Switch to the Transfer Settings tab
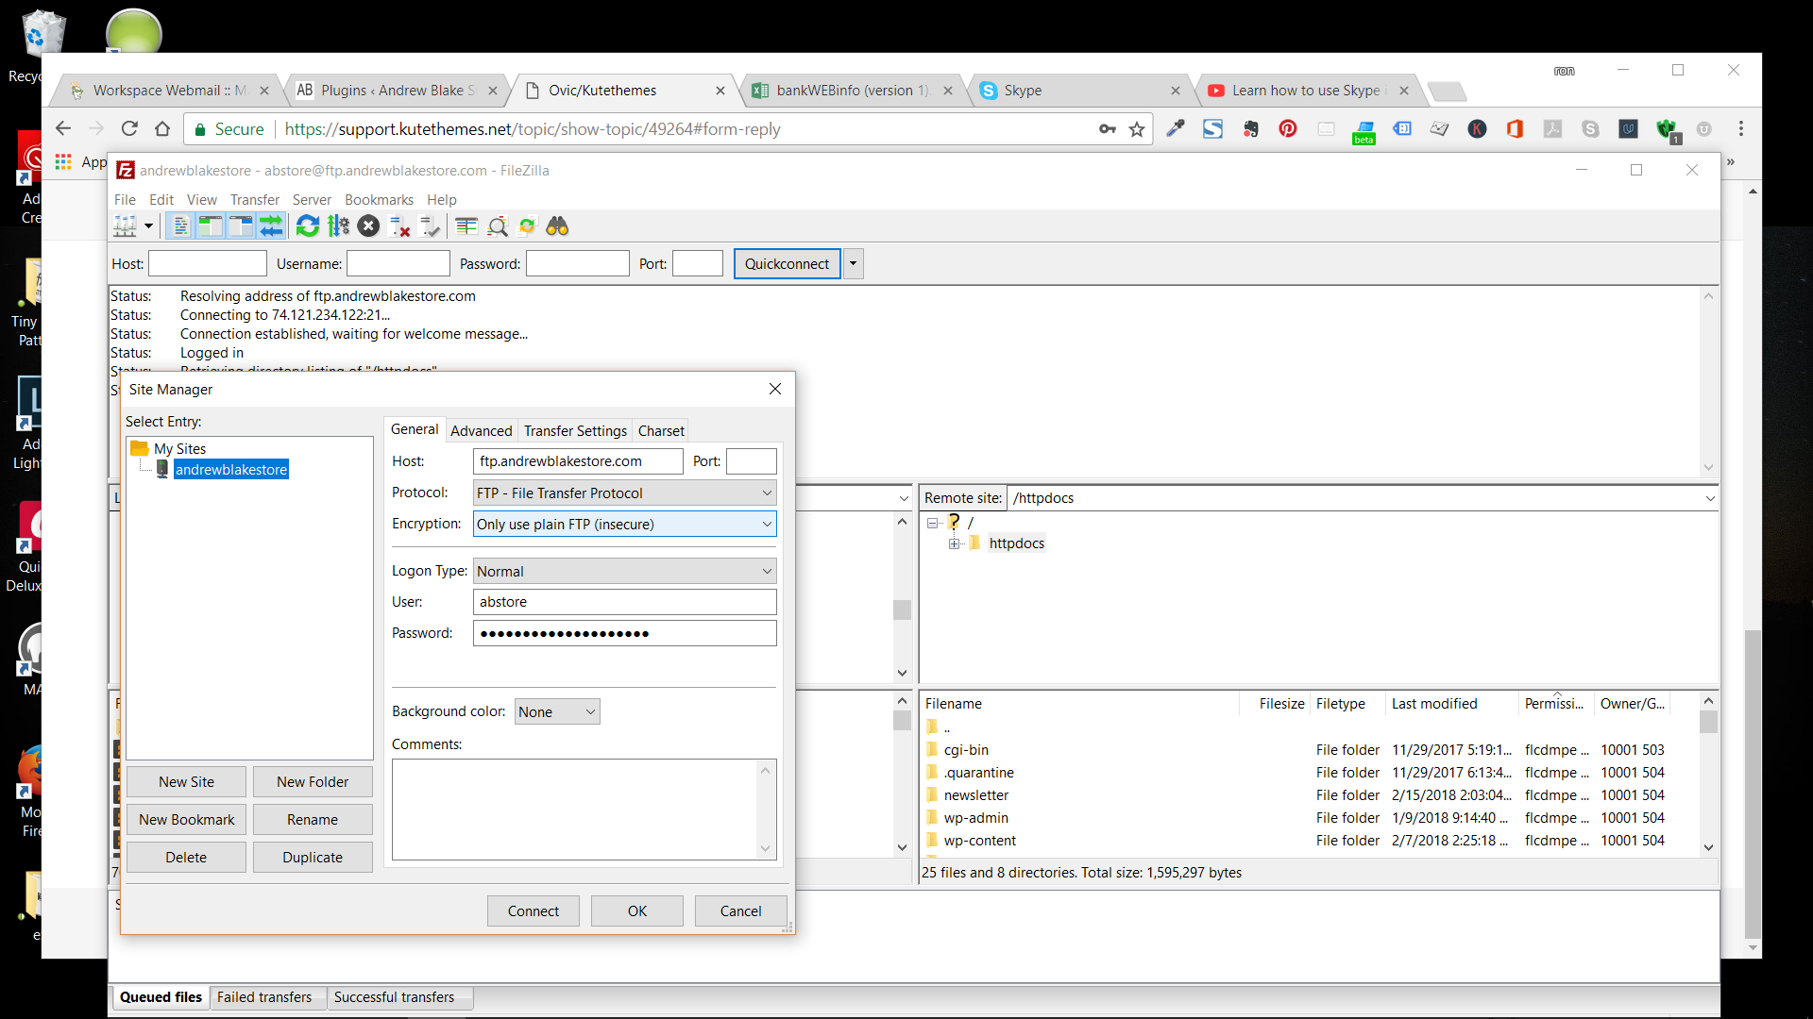 coord(575,431)
